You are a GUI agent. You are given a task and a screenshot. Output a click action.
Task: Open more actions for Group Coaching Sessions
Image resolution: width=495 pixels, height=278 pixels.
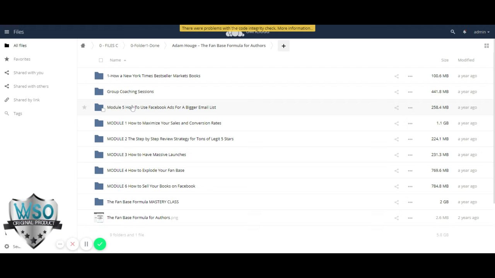point(410,92)
